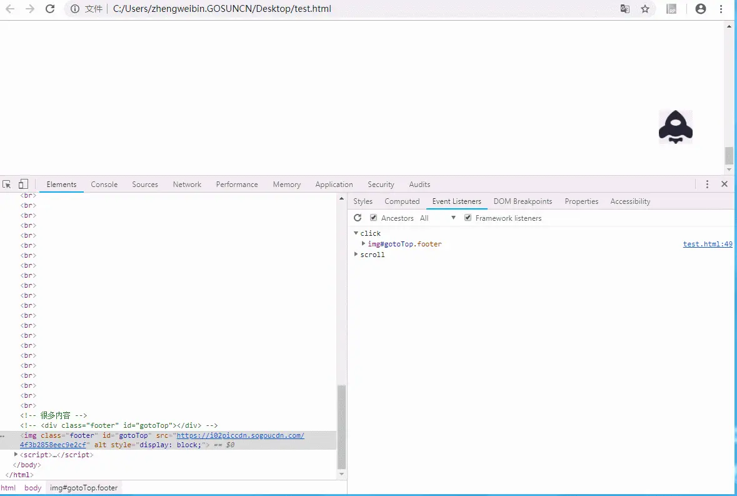The width and height of the screenshot is (737, 496).
Task: Click the DOM tree scroll-down arrow
Action: pyautogui.click(x=342, y=474)
